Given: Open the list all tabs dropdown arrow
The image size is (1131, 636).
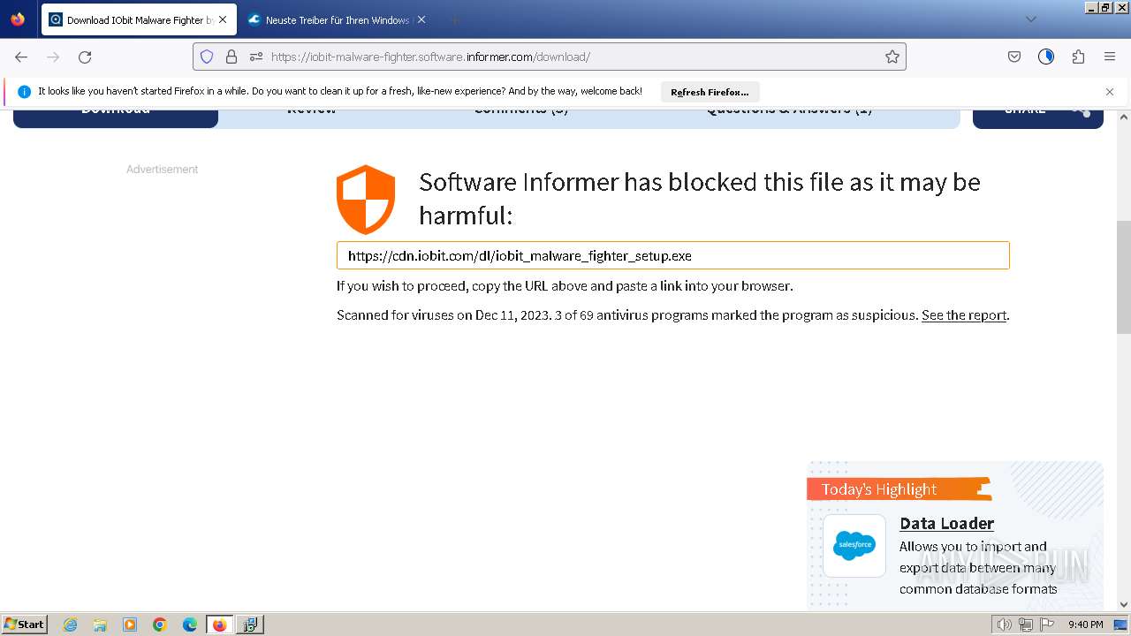Looking at the screenshot, I should point(1030,19).
